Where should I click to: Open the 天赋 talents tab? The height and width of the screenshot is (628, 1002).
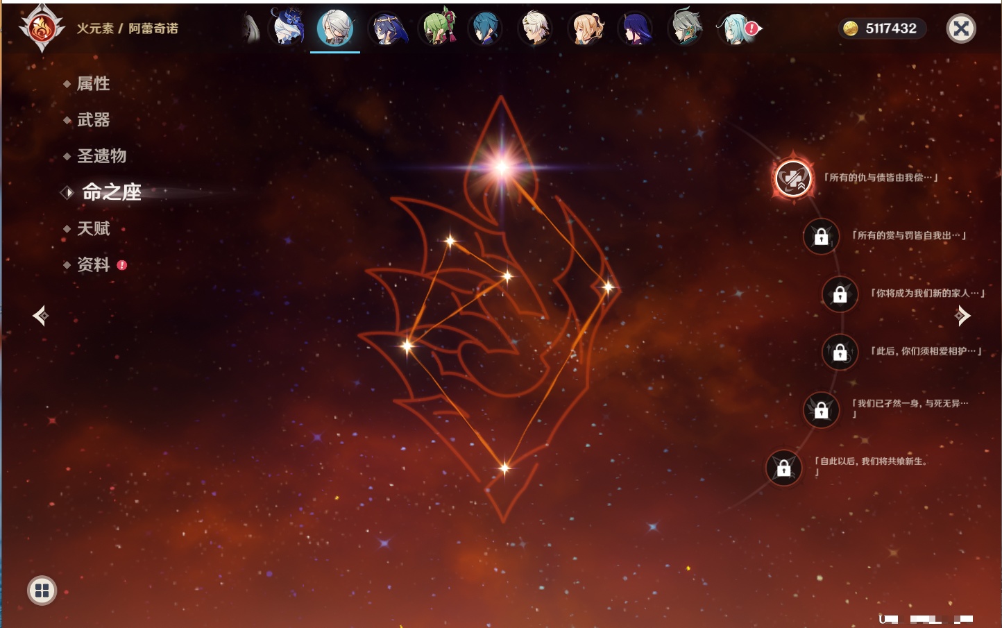tap(93, 228)
